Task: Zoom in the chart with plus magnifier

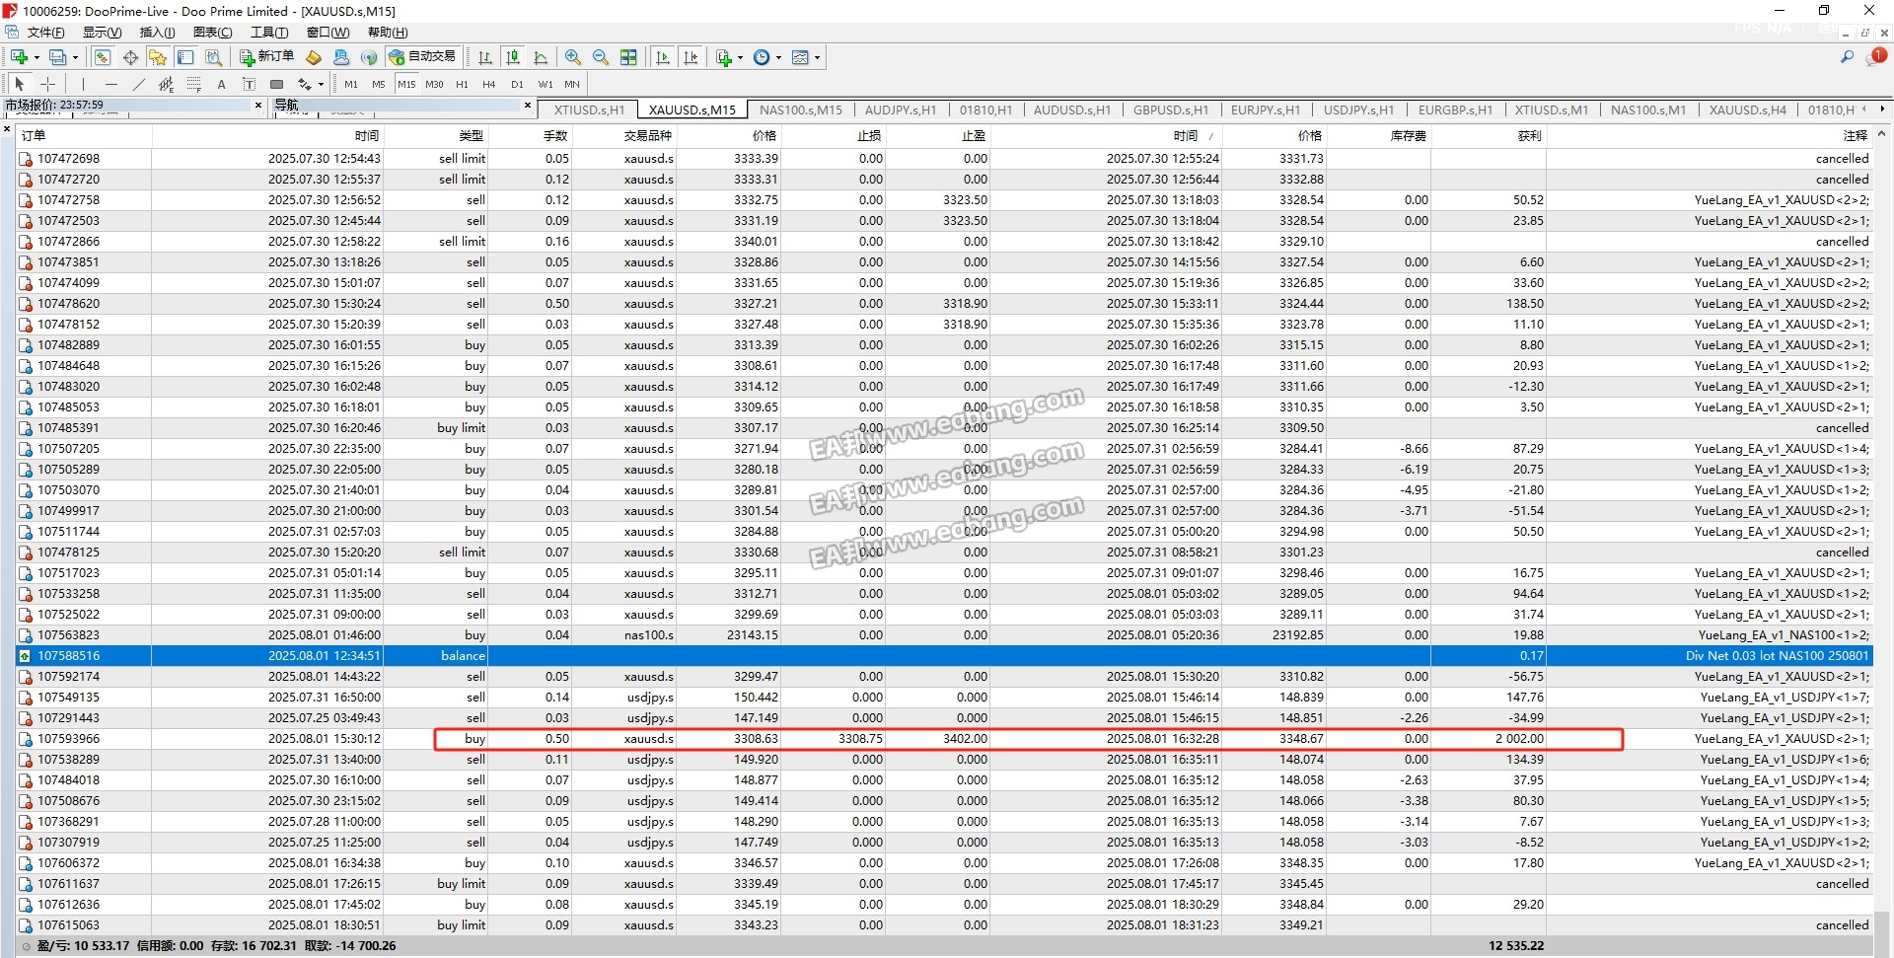Action: tap(573, 57)
